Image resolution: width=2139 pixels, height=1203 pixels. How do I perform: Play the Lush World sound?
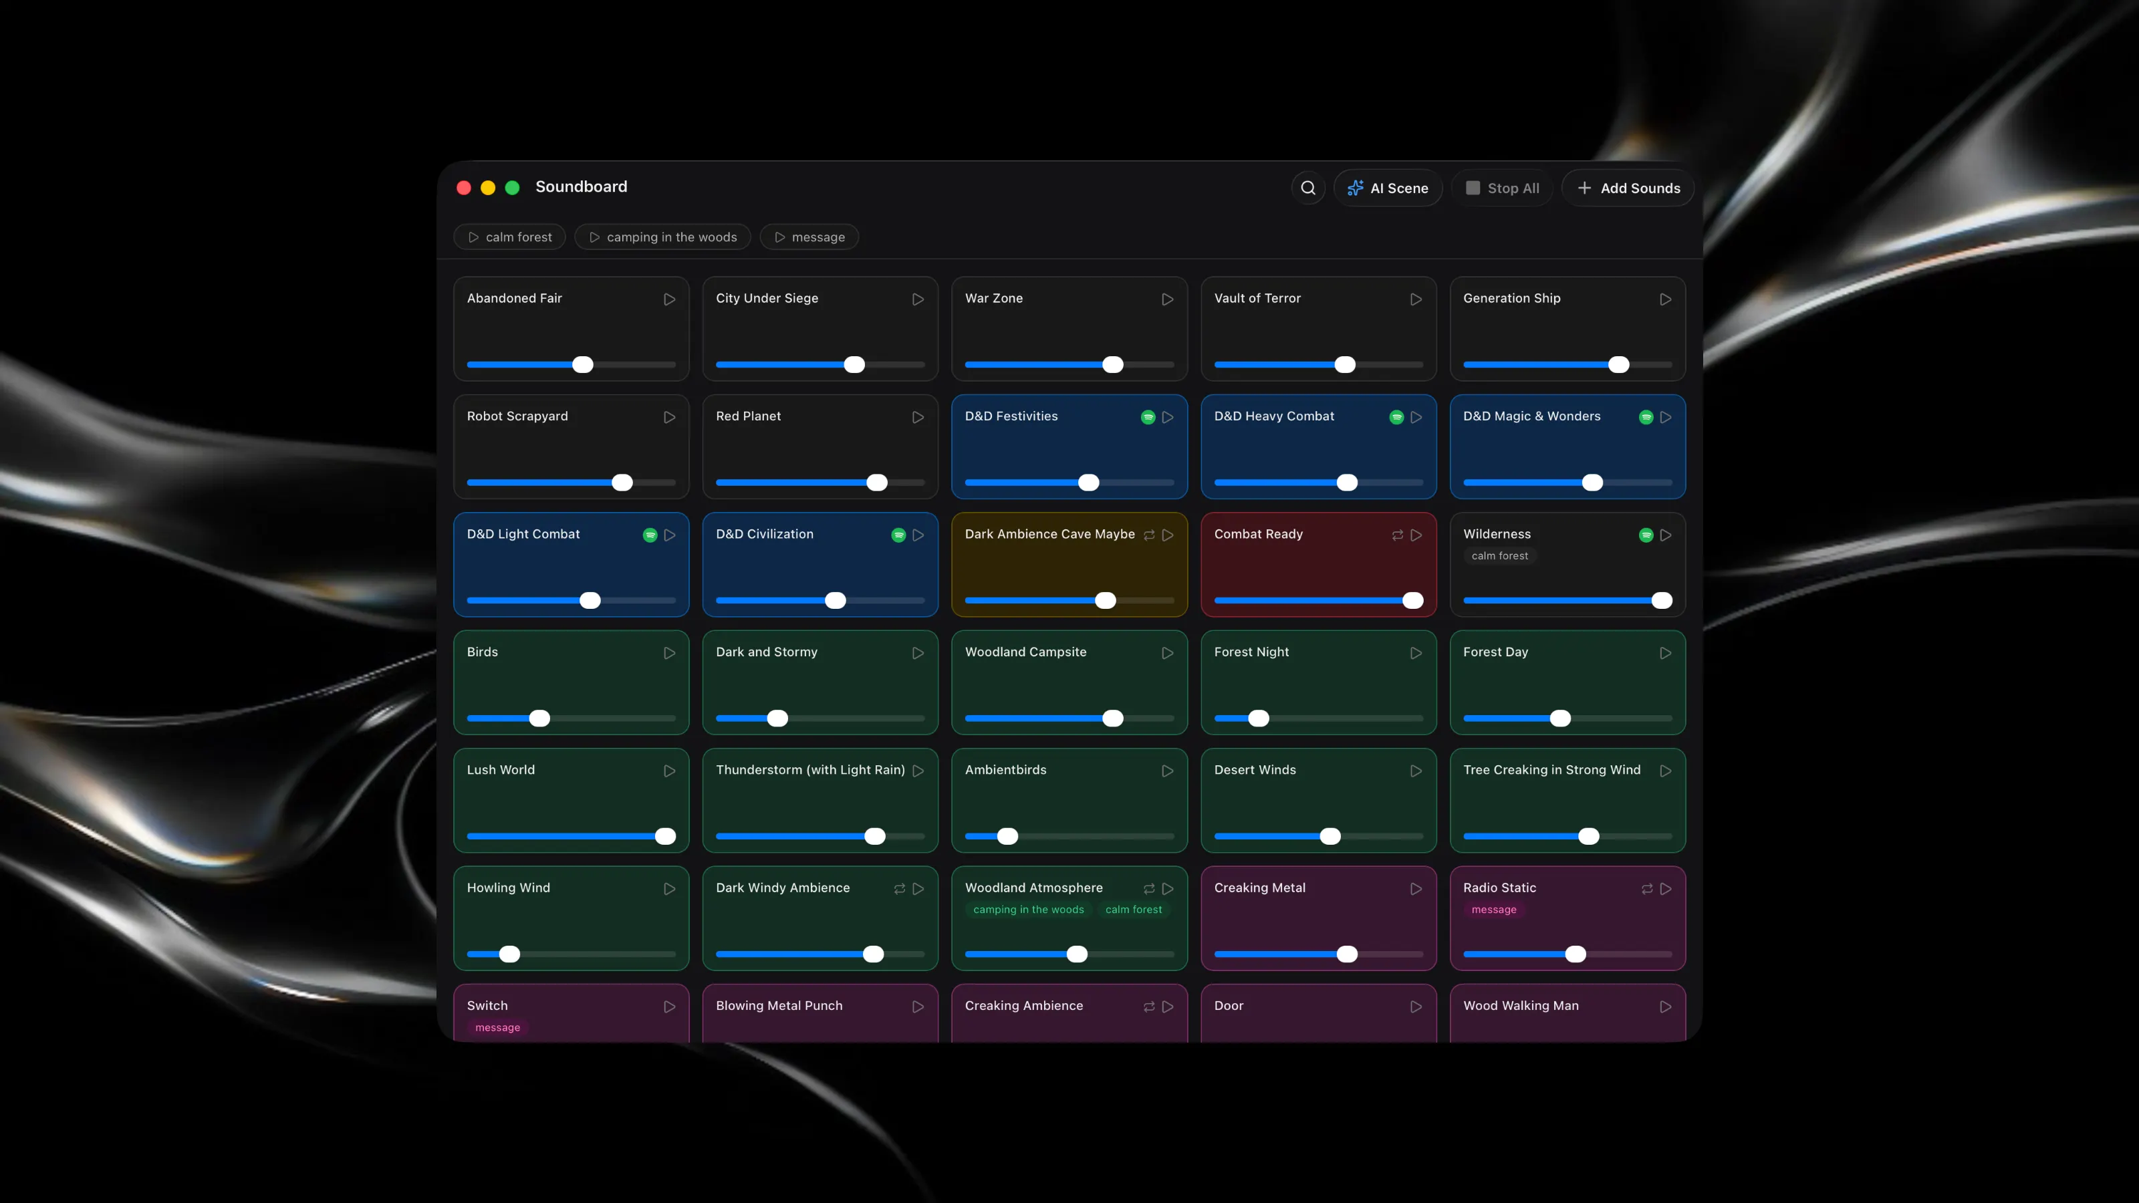(x=669, y=771)
